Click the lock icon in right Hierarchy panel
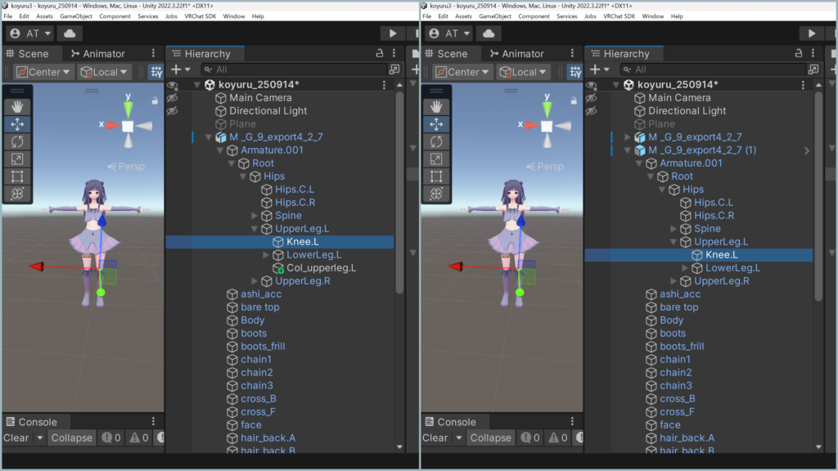This screenshot has height=471, width=838. coord(799,53)
